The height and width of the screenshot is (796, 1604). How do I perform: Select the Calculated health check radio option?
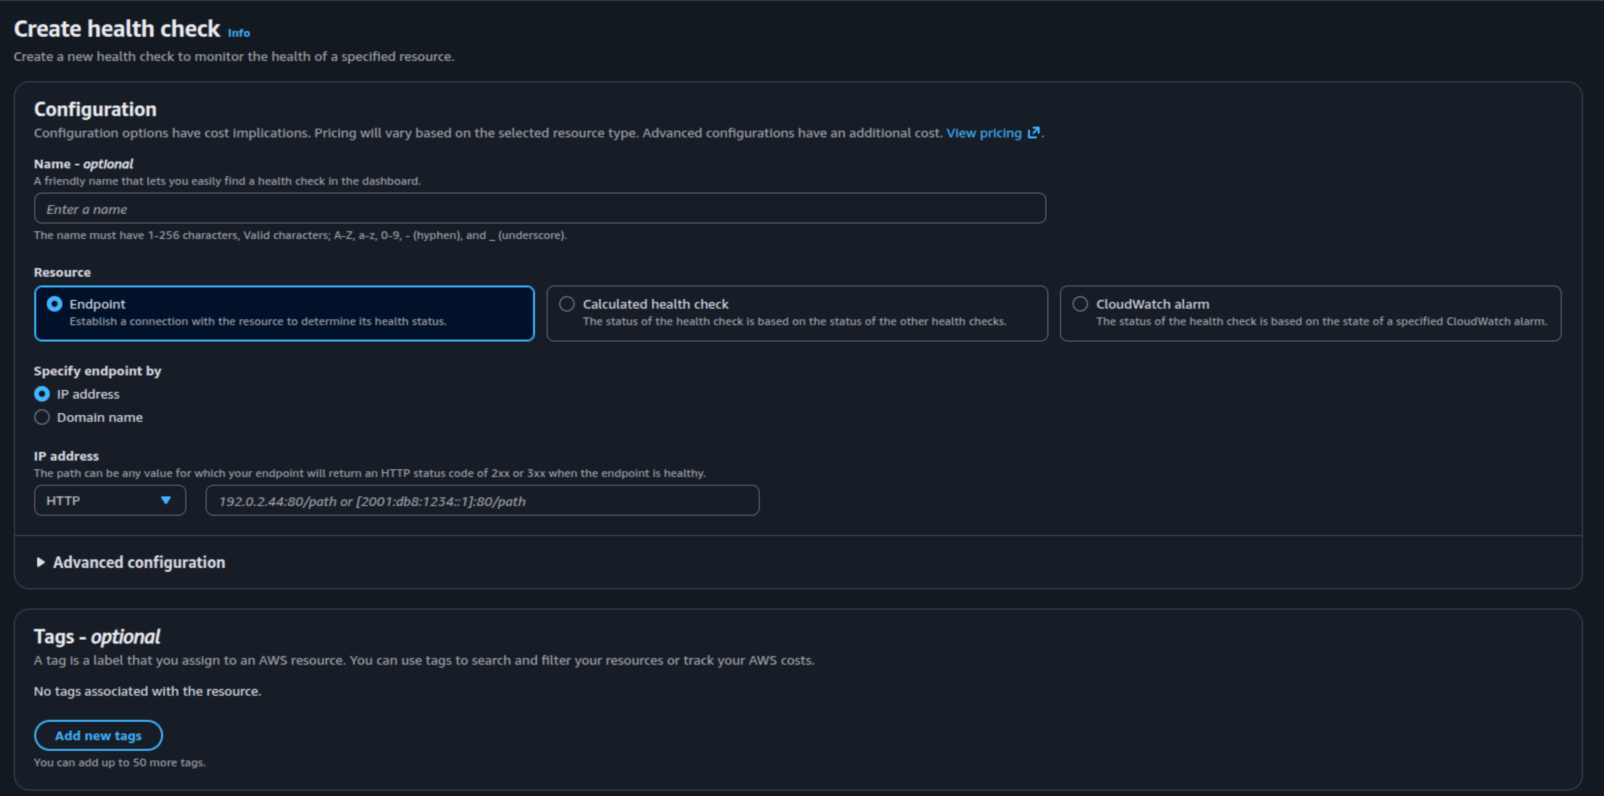[567, 304]
